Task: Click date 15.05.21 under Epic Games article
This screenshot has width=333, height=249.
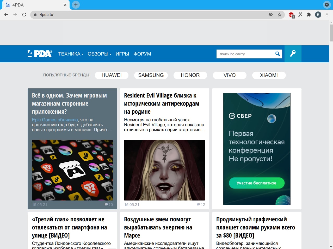Action: pyautogui.click(x=40, y=205)
